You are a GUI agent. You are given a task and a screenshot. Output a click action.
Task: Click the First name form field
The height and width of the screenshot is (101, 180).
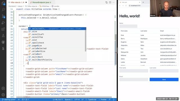coord(134,71)
